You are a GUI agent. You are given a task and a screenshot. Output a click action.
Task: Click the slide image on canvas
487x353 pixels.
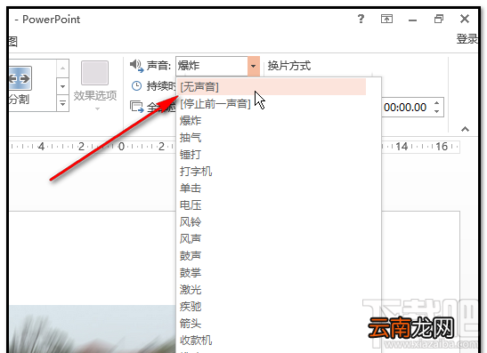coord(93,329)
